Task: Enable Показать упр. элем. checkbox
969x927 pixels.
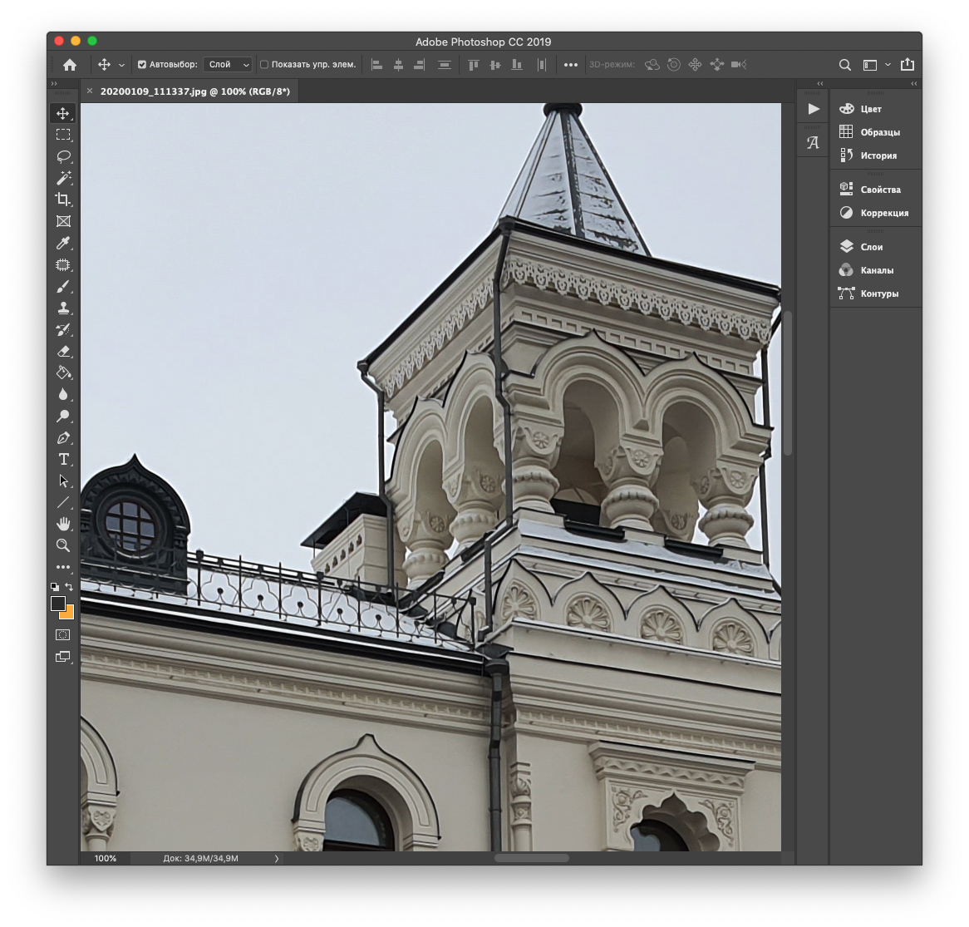Action: (264, 65)
